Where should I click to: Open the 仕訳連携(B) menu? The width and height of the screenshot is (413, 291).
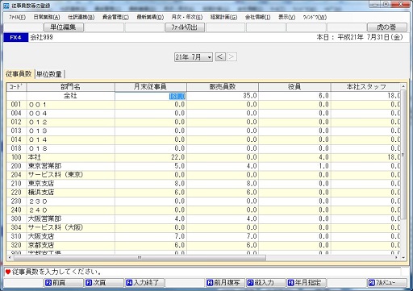click(x=81, y=17)
